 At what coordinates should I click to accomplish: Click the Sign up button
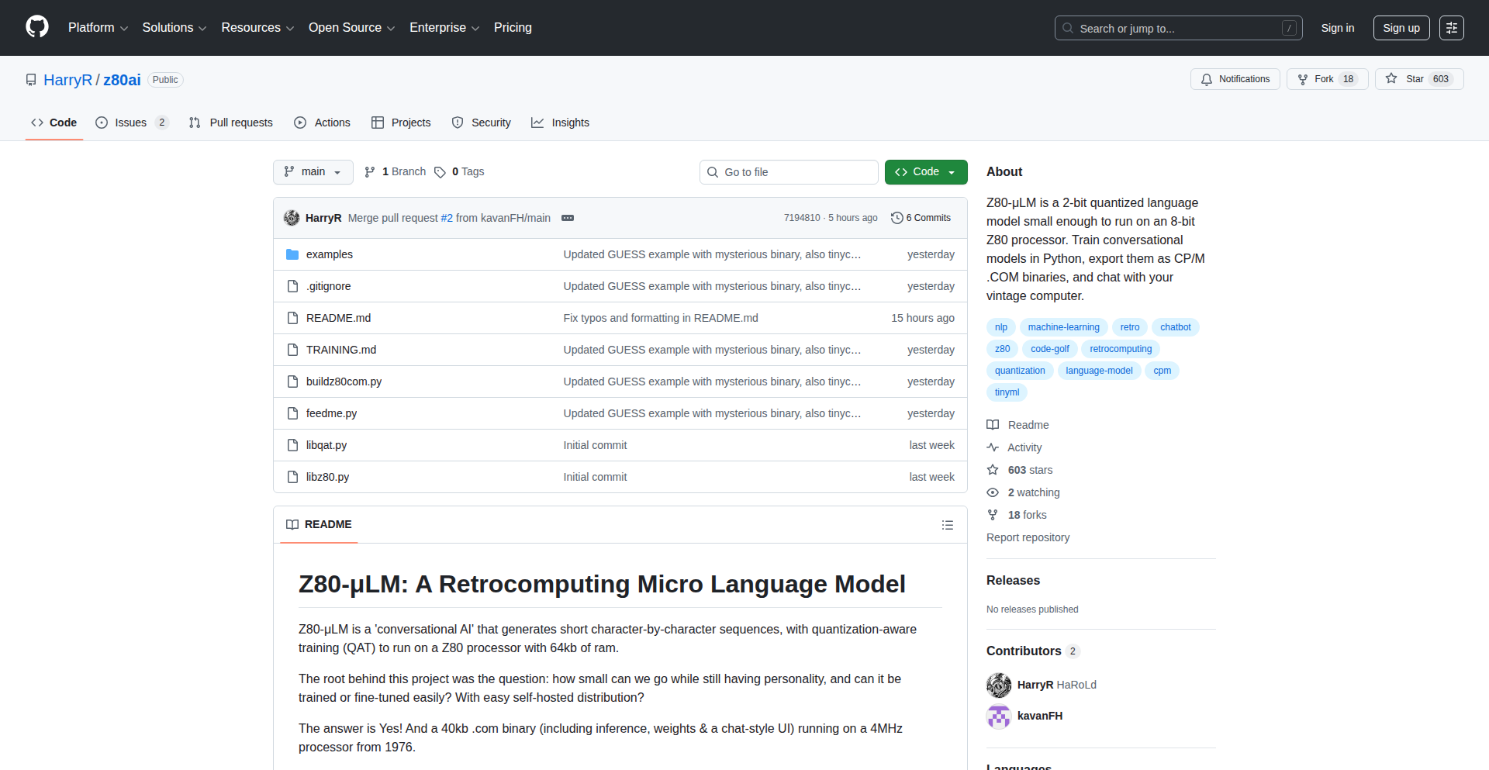[x=1401, y=28]
